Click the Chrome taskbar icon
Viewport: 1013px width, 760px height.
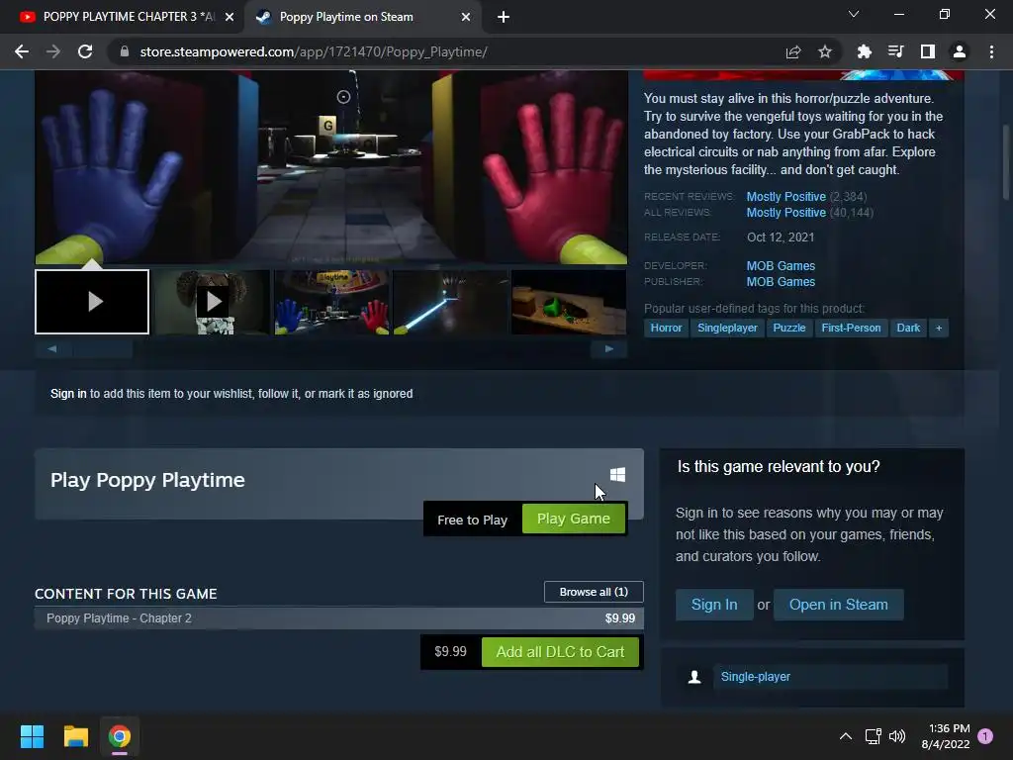120,736
